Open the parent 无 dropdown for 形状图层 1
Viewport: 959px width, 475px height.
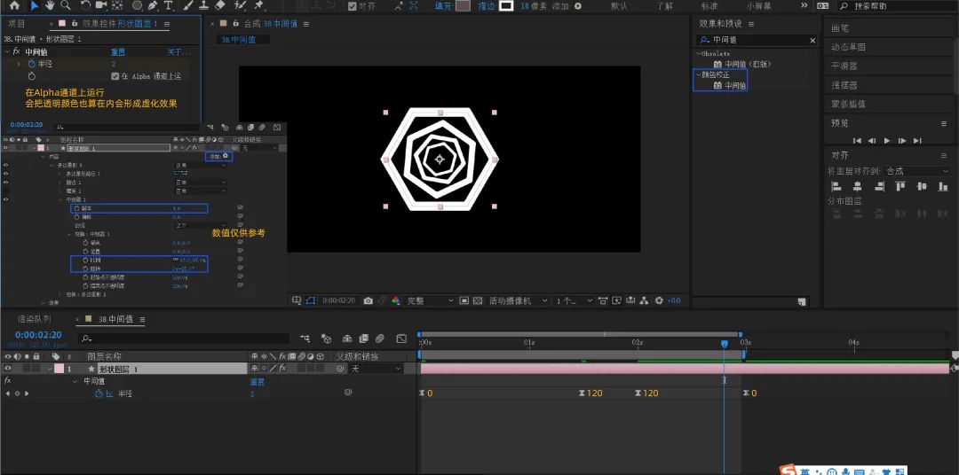[x=376, y=369]
